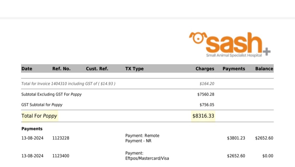Click the bold Payments section heading
Screen dimensions: 295x167
(32, 129)
